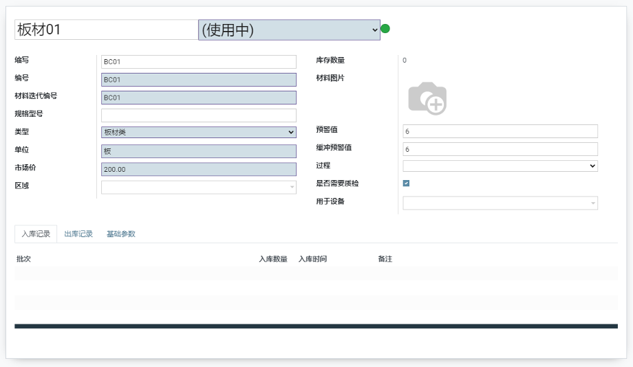
Task: Click the green status indicator dot
Action: click(385, 29)
